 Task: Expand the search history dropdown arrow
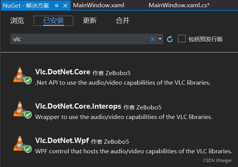point(160,39)
